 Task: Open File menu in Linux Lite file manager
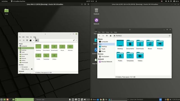tap(99, 32)
